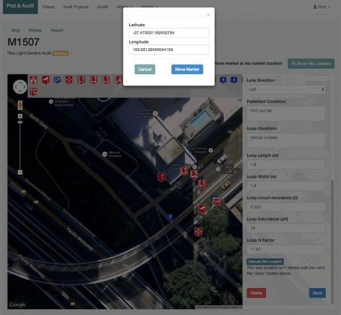Select the CP blue marker icon
Screen dimensions: 341x315
click(57, 80)
